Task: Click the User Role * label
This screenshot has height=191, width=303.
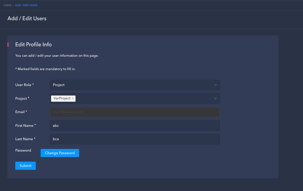Action: coord(24,85)
